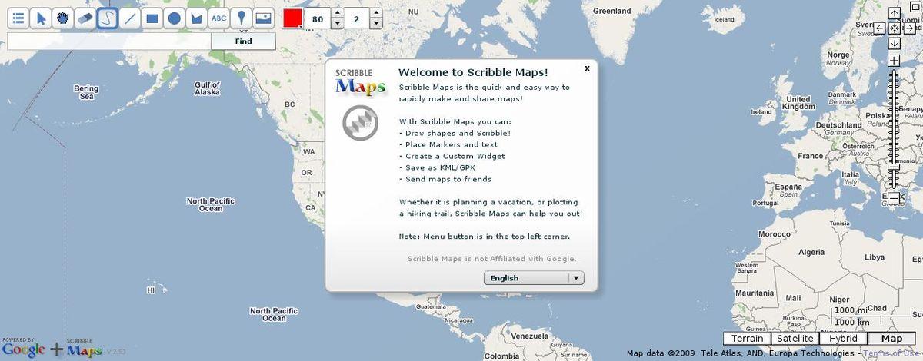This screenshot has width=923, height=361.
Task: Click the Scribble Maps logo in dialog
Action: point(360,81)
